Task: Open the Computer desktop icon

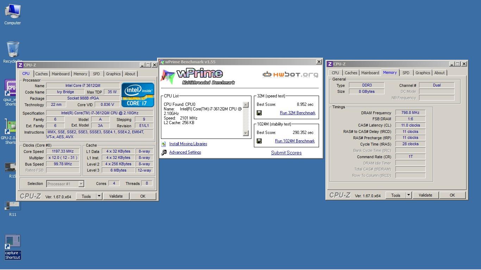Action: [12, 14]
